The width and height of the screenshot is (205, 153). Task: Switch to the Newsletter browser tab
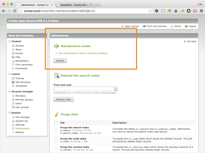tap(75, 5)
